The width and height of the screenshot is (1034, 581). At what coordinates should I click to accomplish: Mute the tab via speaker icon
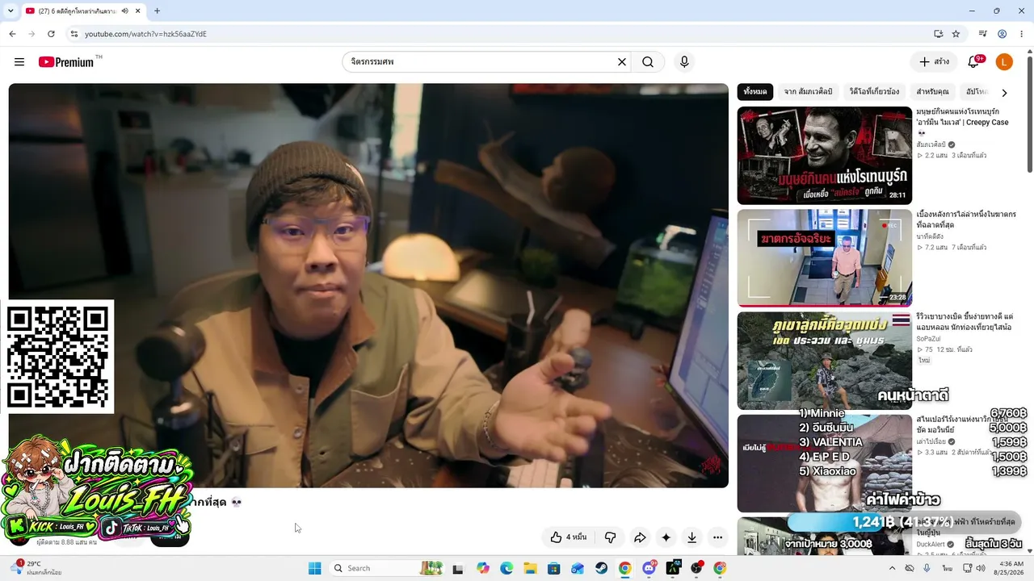pos(125,10)
